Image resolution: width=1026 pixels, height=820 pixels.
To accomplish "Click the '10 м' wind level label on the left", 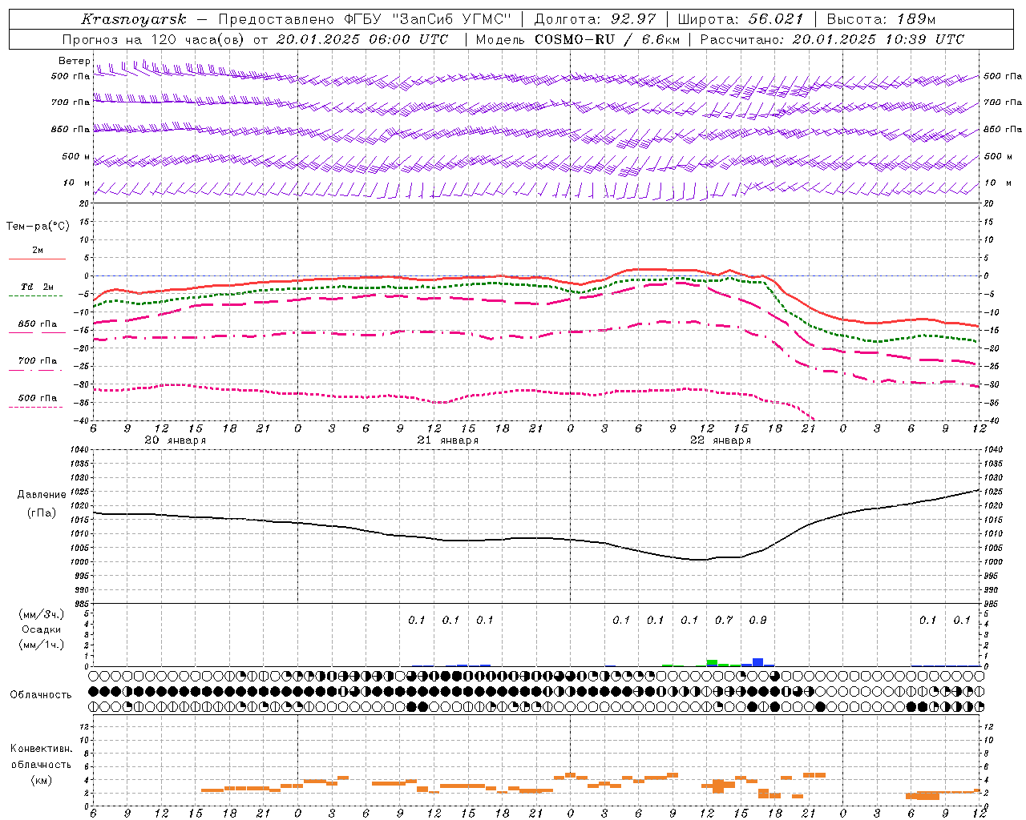I will click(x=77, y=183).
